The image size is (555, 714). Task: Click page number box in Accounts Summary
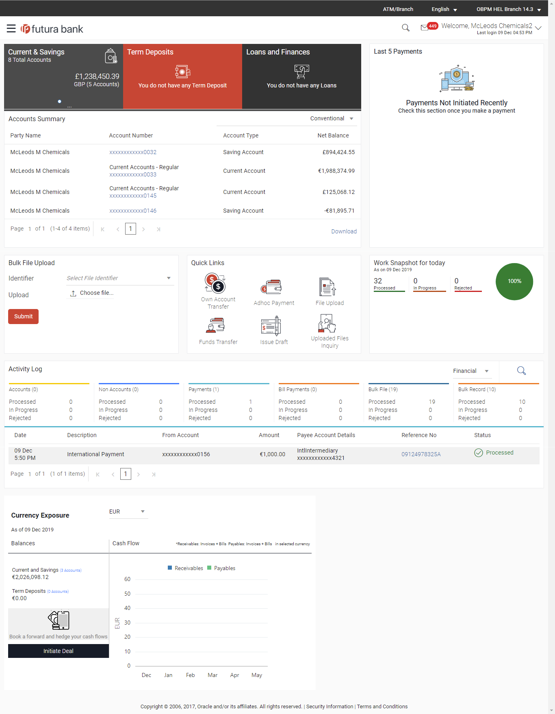point(130,229)
